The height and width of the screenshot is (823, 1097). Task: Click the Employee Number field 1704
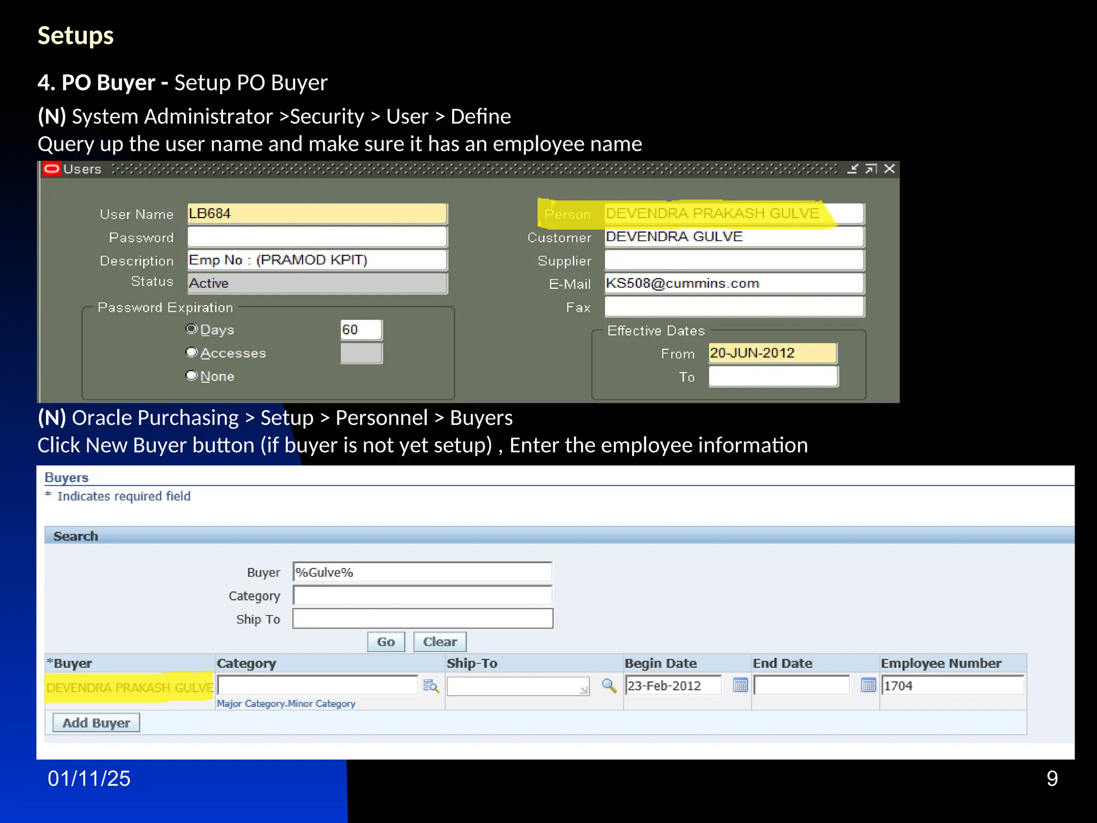953,686
